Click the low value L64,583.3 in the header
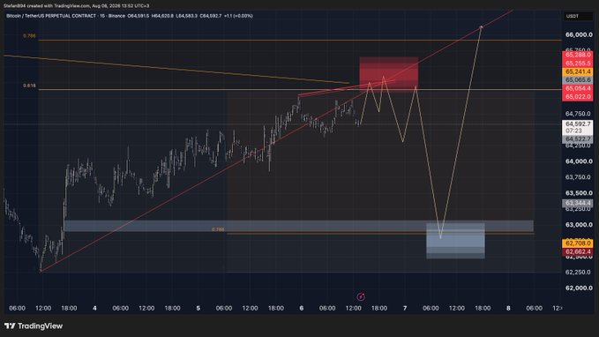 [186, 16]
